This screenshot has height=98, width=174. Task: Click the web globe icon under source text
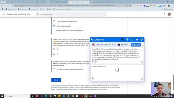pyautogui.click(x=96, y=62)
